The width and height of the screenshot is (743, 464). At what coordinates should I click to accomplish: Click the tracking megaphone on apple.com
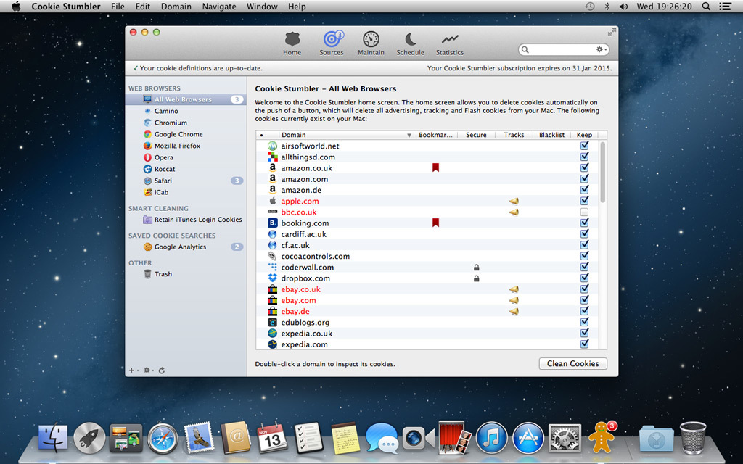click(x=514, y=202)
